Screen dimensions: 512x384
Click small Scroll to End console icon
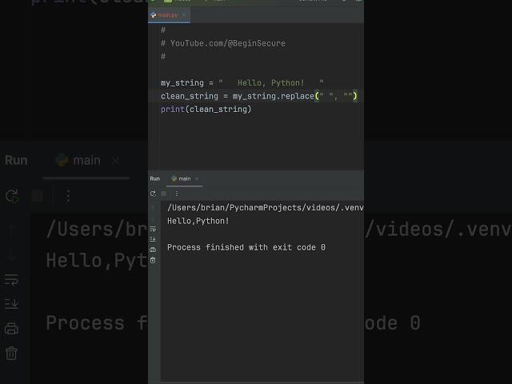point(153,239)
